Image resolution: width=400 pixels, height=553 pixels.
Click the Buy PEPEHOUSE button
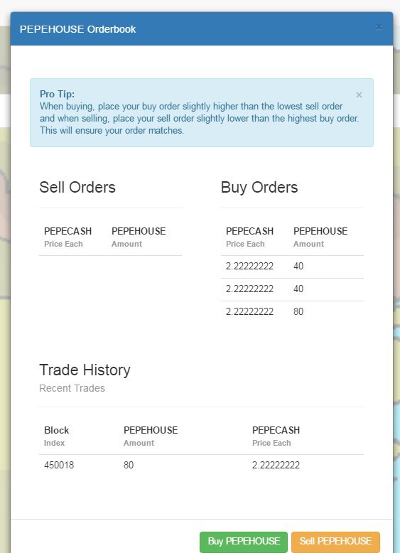tap(244, 542)
